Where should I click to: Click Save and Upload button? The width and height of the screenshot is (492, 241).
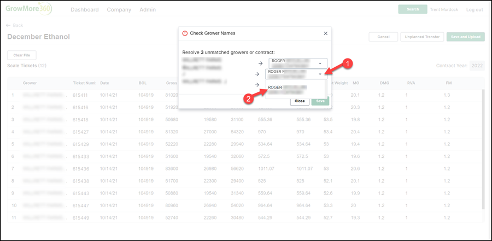[x=465, y=37]
